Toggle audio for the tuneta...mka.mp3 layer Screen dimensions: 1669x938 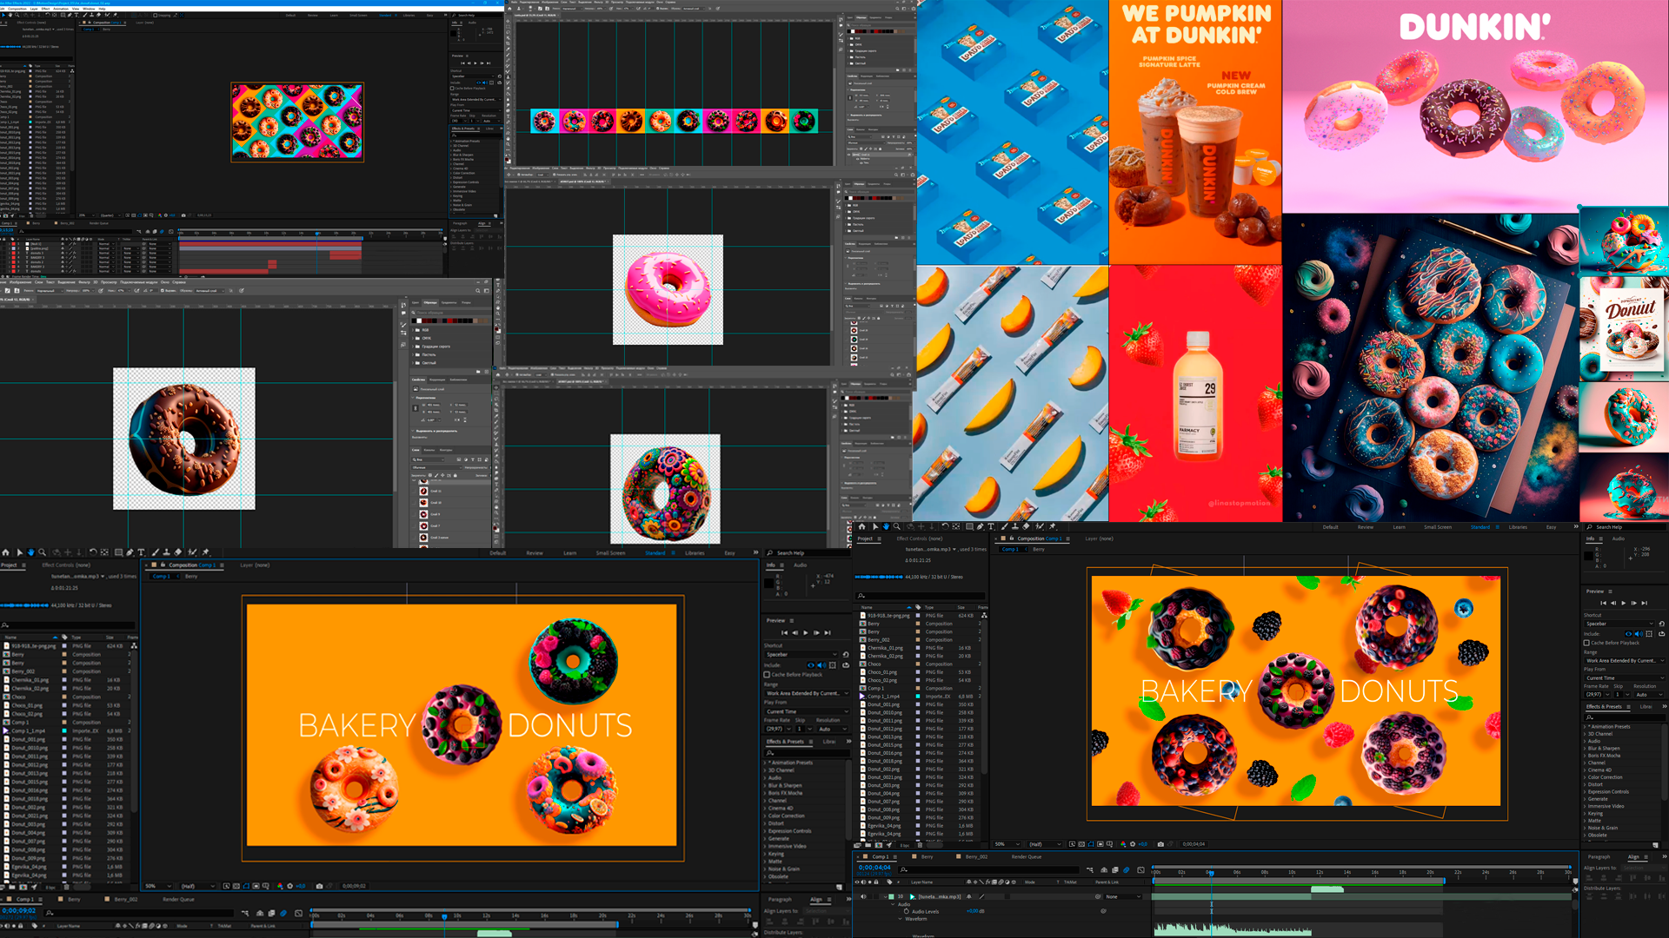[x=863, y=896]
